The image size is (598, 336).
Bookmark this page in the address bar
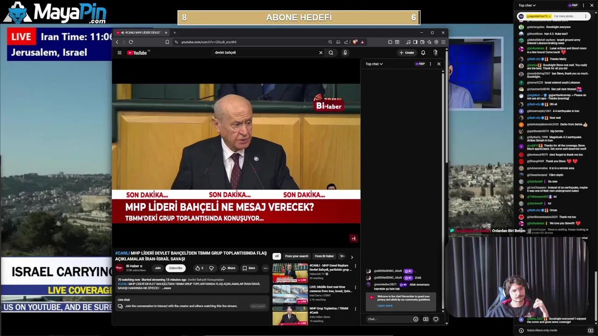[167, 42]
